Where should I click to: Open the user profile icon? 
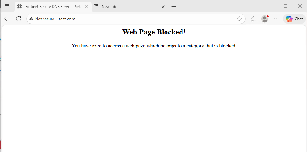point(265,19)
